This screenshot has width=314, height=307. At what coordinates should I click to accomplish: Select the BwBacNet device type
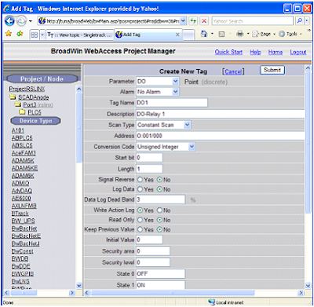pos(24,228)
